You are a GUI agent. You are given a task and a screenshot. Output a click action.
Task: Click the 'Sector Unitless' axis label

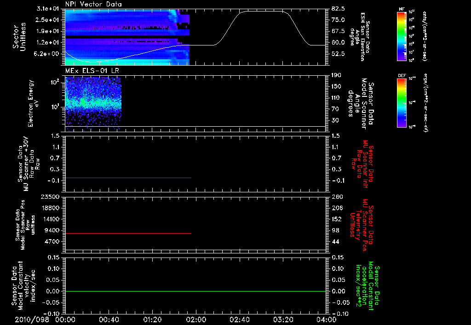tap(19, 37)
